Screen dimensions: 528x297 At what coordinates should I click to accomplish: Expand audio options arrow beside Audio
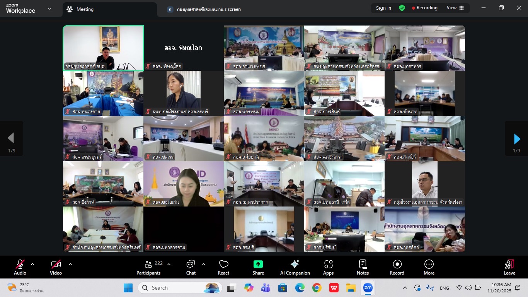(32, 264)
